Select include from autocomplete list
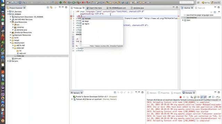This screenshot has height=124, width=222. click(102, 19)
